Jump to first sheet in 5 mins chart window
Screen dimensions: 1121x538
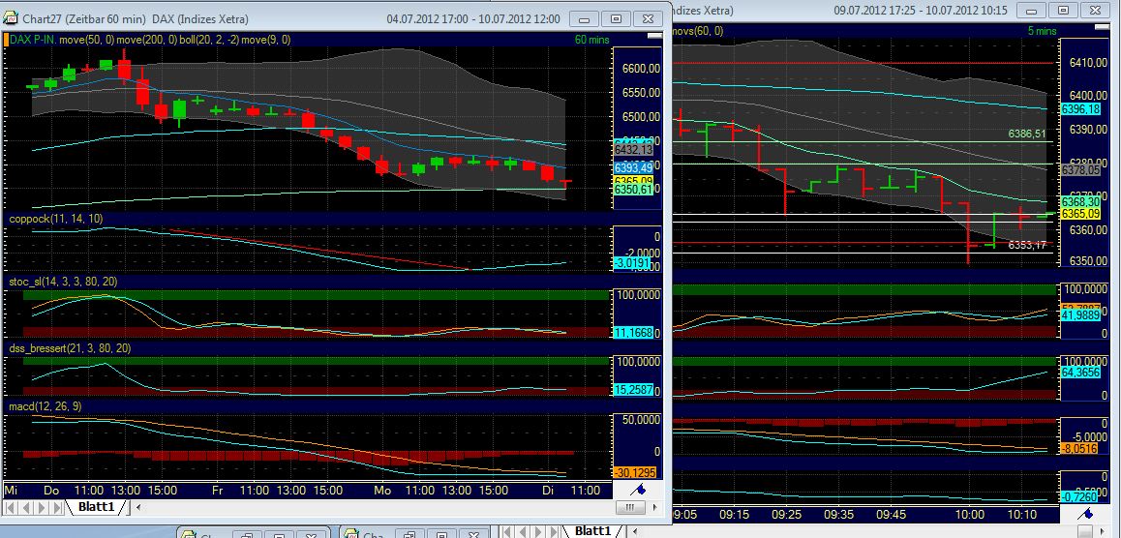pos(508,531)
